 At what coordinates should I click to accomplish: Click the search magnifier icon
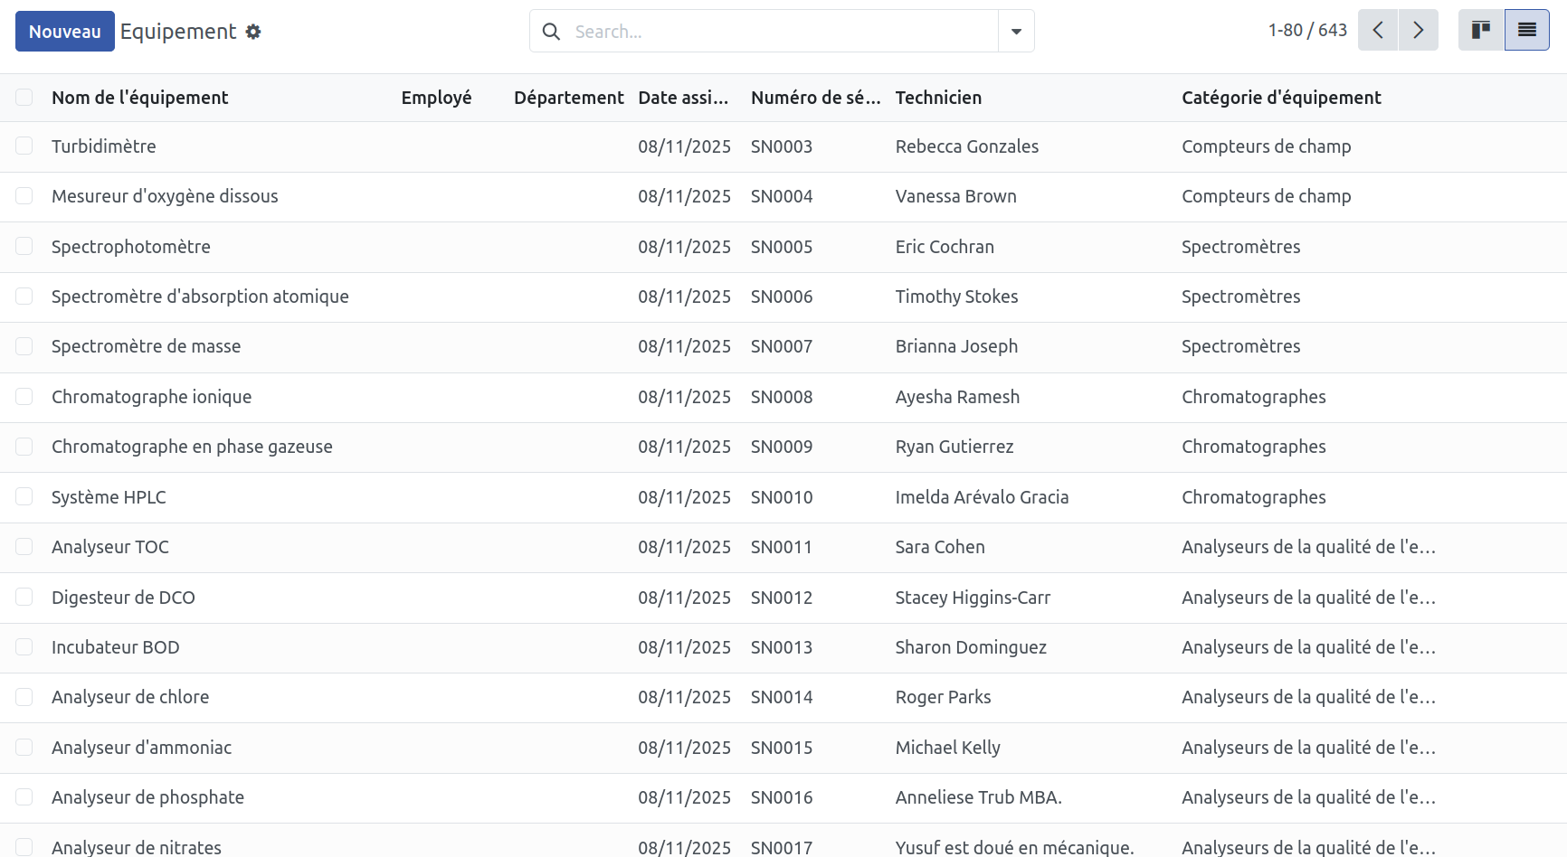coord(551,32)
